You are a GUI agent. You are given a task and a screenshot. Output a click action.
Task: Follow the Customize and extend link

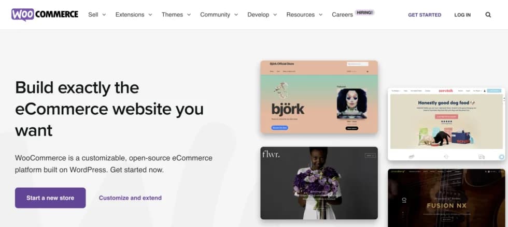pos(130,198)
